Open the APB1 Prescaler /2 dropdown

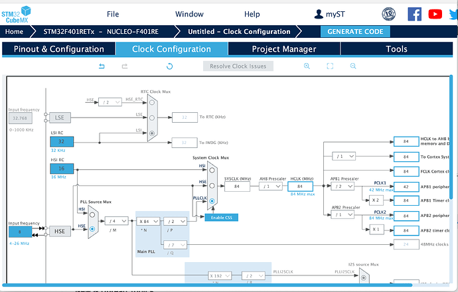click(343, 186)
